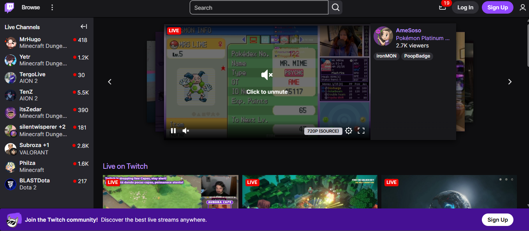Open MrHugo's channel avatar
Screen dimensions: 529x231
11,43
